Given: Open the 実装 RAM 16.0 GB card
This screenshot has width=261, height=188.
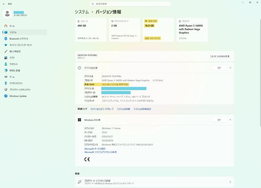Looking at the screenshot, I should click(x=158, y=30).
